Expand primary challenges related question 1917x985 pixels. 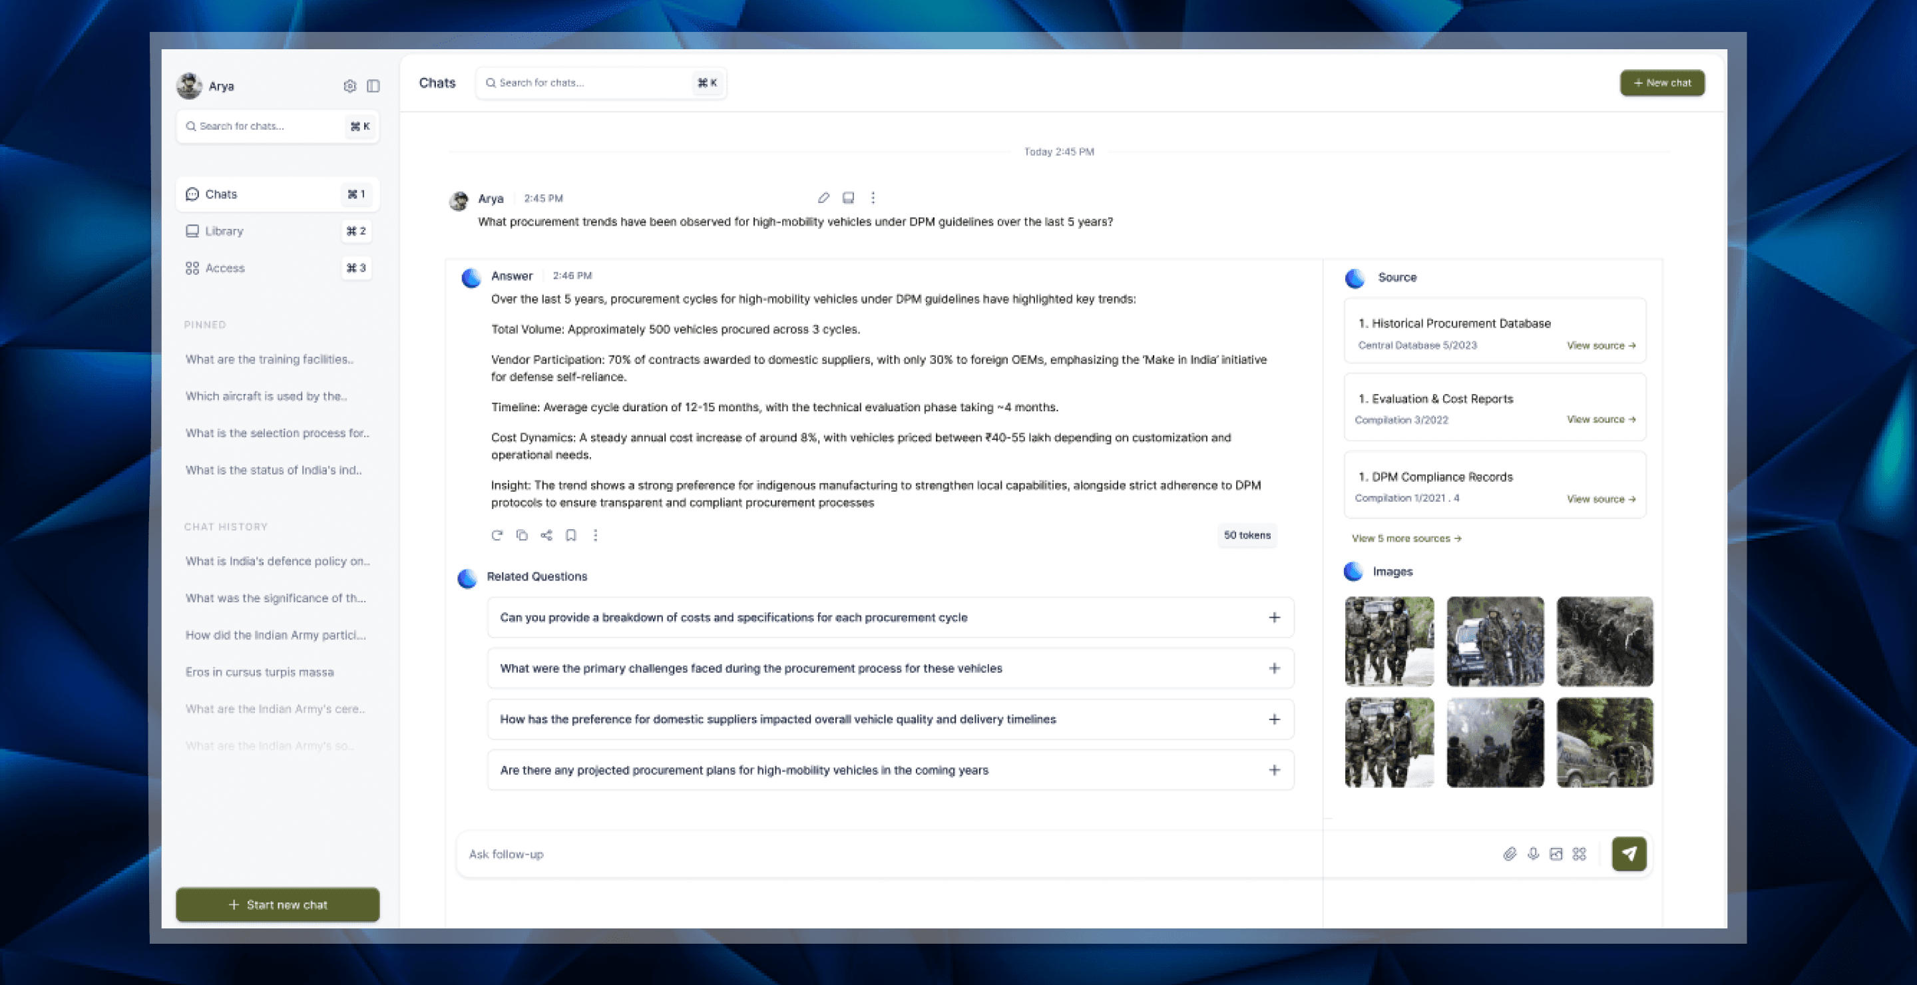[x=1274, y=668]
